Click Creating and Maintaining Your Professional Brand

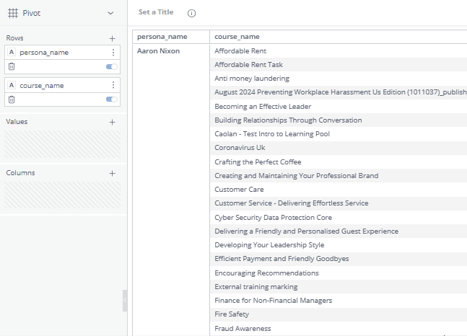coord(339,176)
